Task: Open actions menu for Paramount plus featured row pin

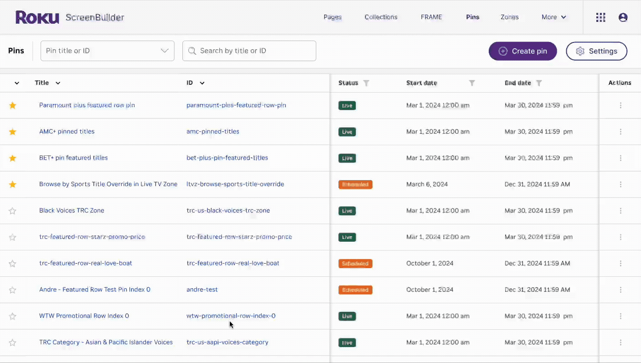Action: tap(620, 105)
